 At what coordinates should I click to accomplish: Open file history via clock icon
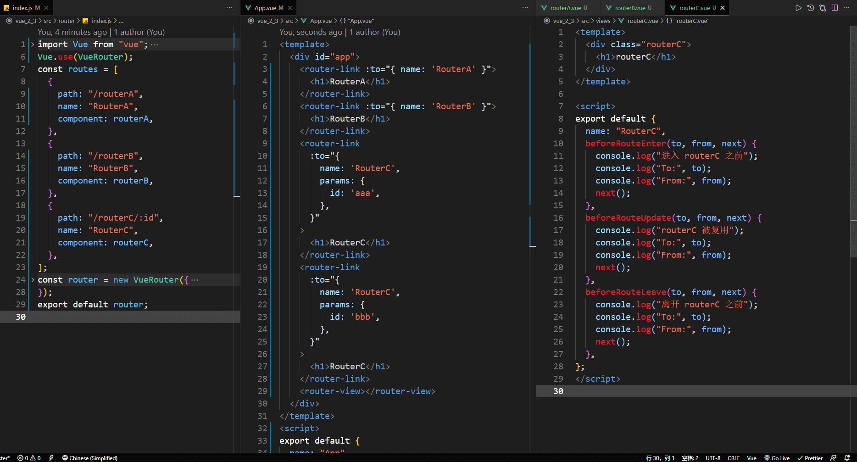point(811,8)
